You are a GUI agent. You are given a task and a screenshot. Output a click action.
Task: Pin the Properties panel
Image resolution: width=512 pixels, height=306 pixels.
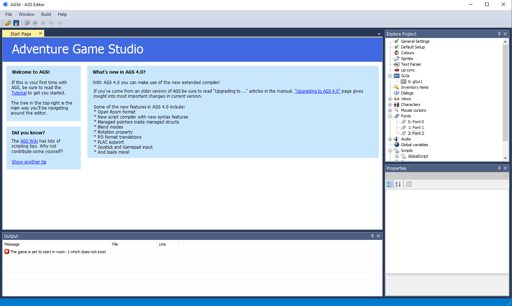click(x=499, y=168)
